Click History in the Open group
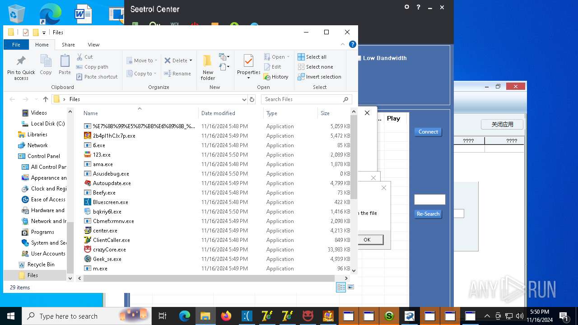578x325 pixels. pos(276,77)
